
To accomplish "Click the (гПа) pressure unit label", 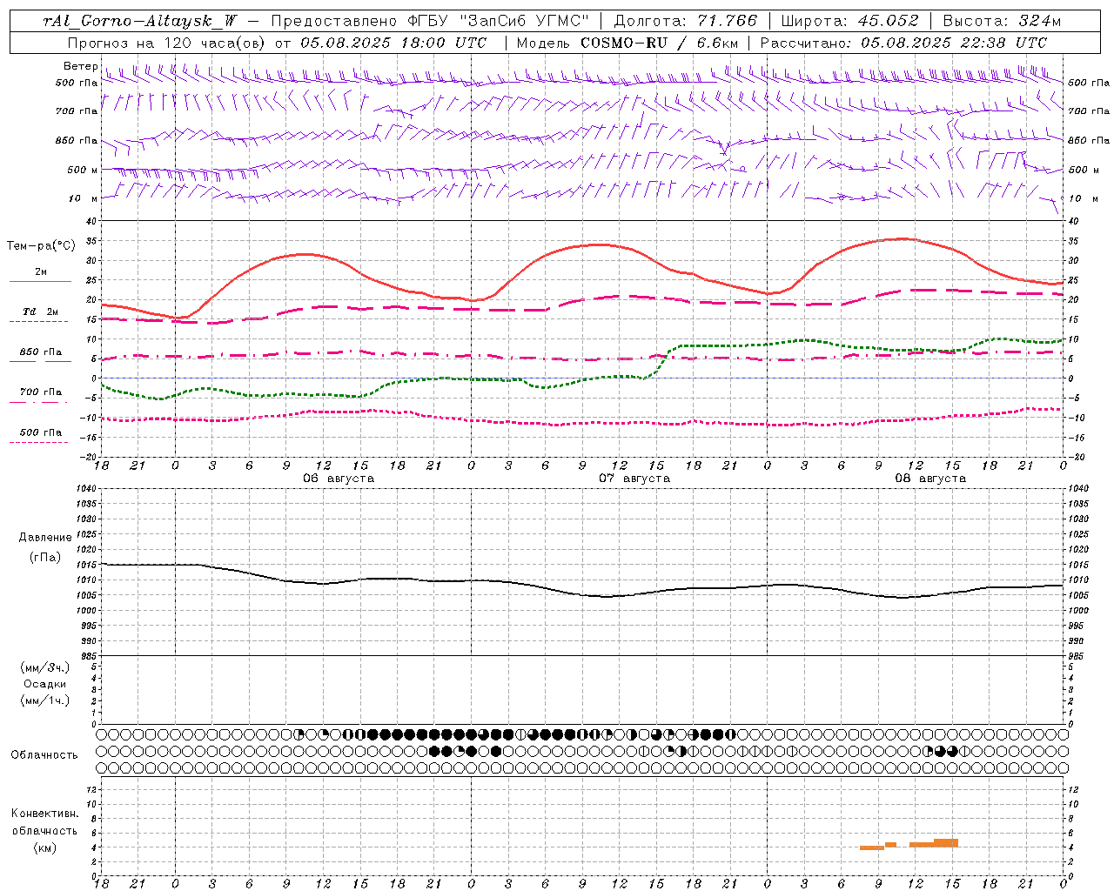I will [44, 557].
